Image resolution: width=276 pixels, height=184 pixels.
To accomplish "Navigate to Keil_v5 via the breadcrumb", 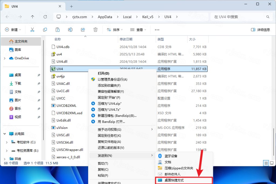I will click(147, 17).
